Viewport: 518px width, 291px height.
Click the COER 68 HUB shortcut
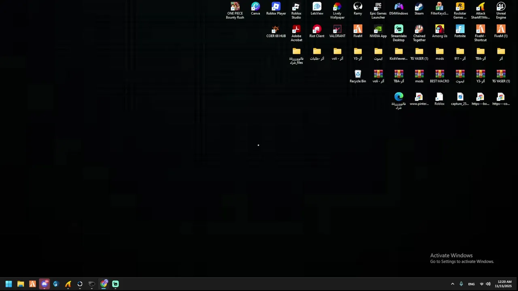coord(276,32)
